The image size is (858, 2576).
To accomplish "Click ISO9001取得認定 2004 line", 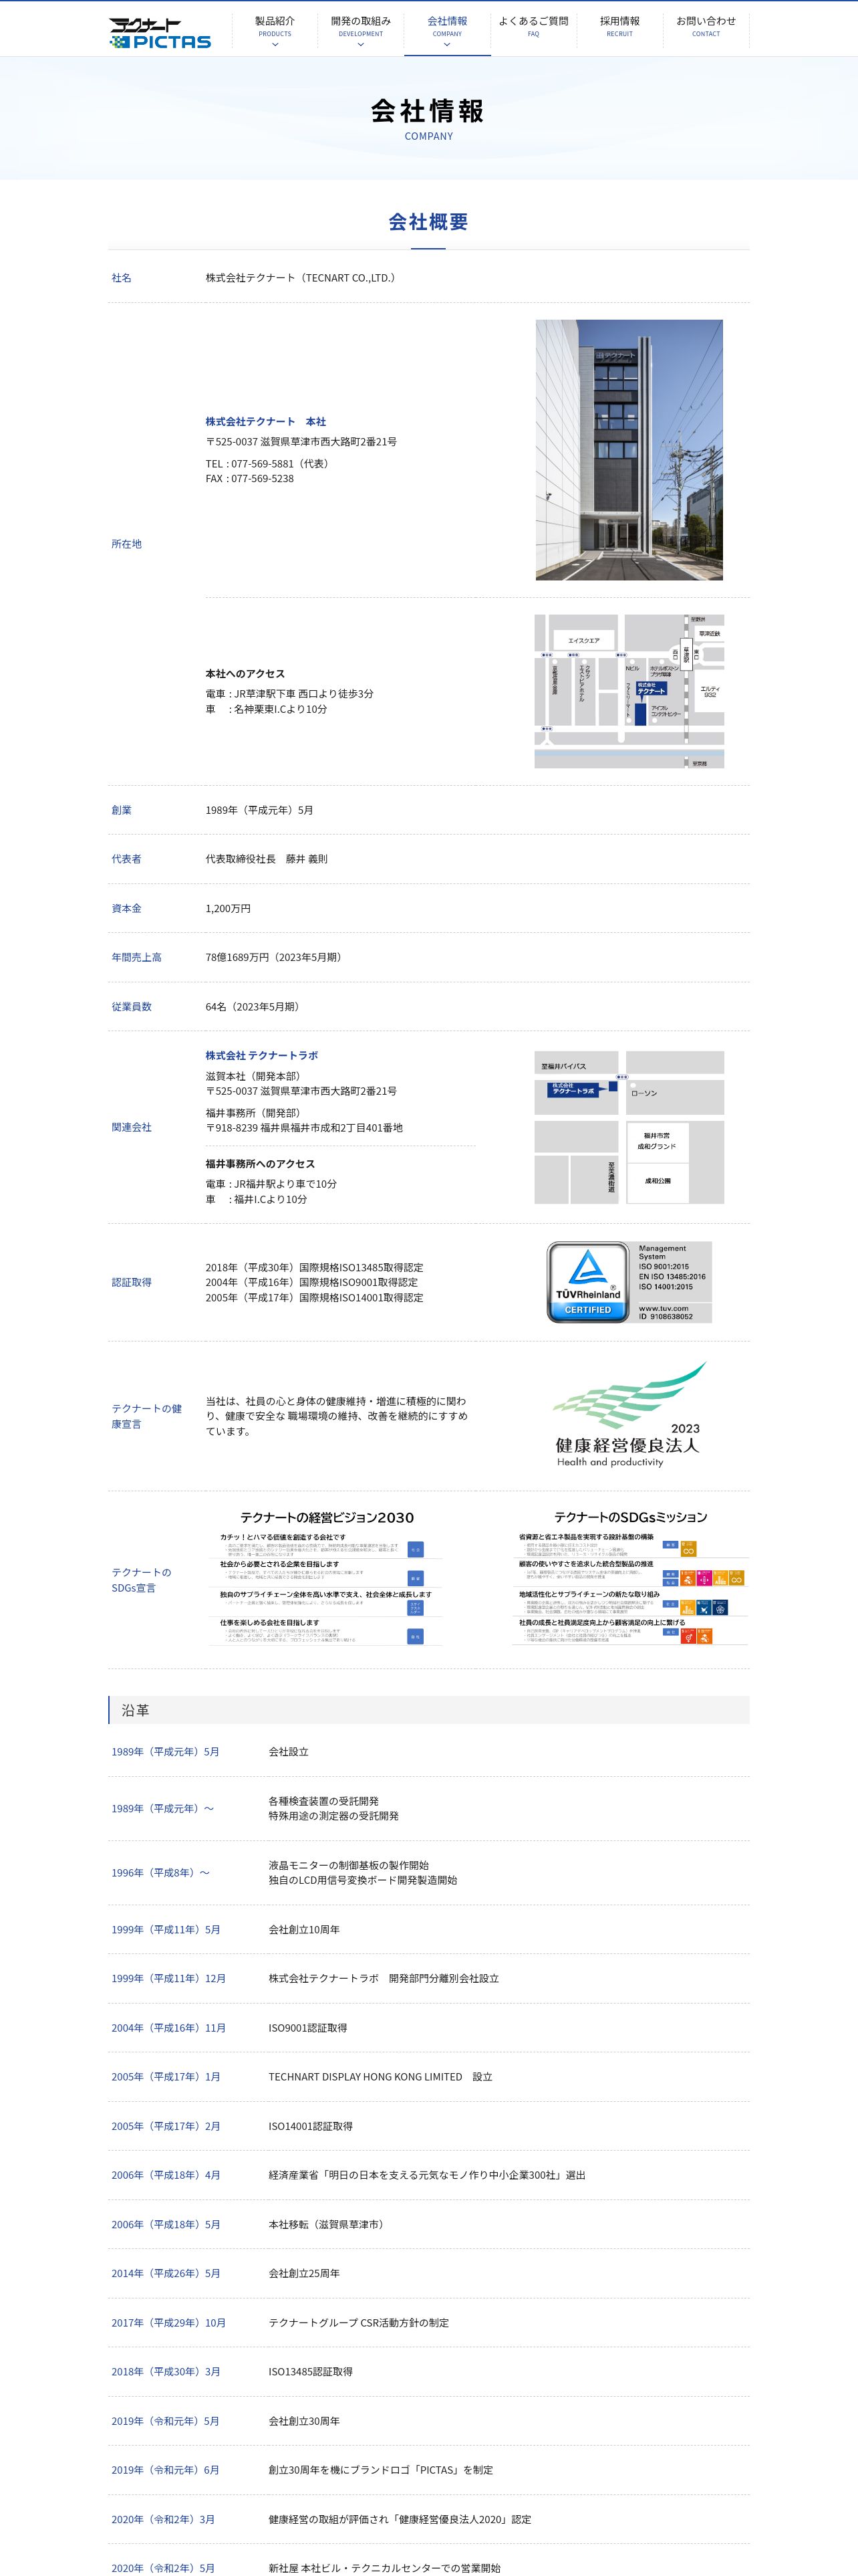I will (311, 1282).
